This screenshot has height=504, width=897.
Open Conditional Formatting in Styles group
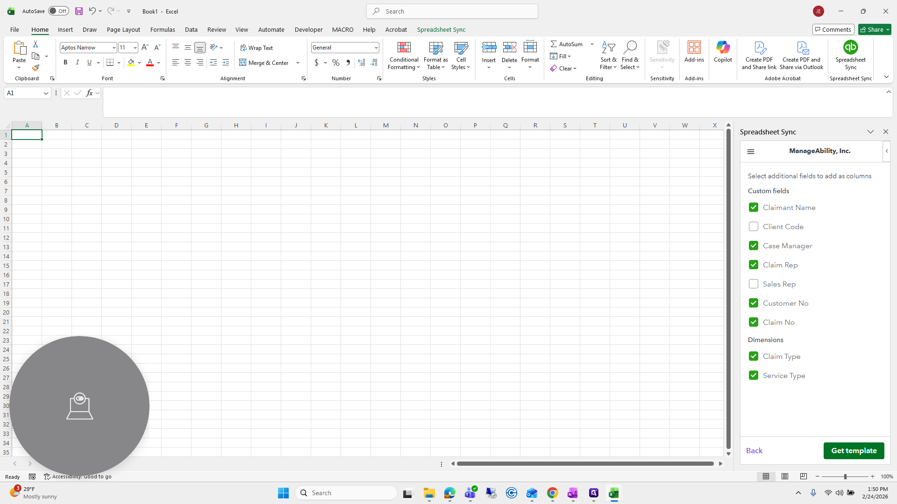pos(404,56)
